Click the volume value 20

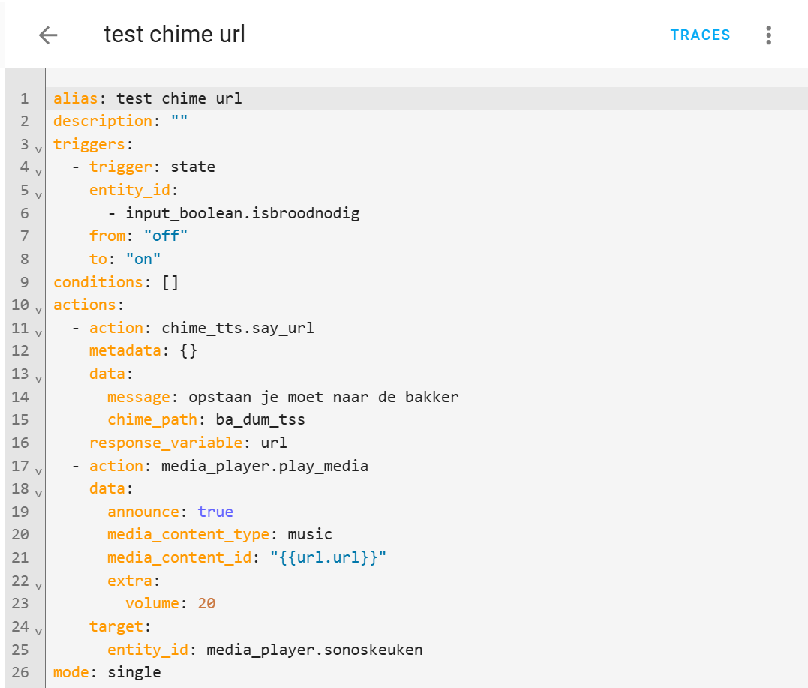pos(206,603)
